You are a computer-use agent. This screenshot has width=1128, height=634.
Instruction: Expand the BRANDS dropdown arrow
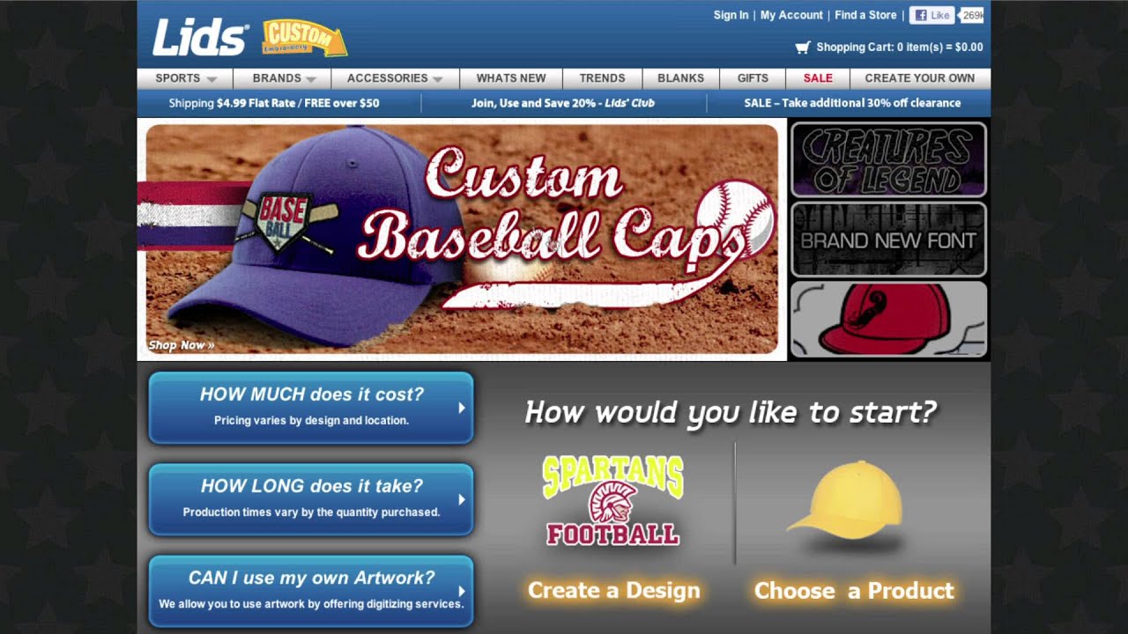(310, 79)
